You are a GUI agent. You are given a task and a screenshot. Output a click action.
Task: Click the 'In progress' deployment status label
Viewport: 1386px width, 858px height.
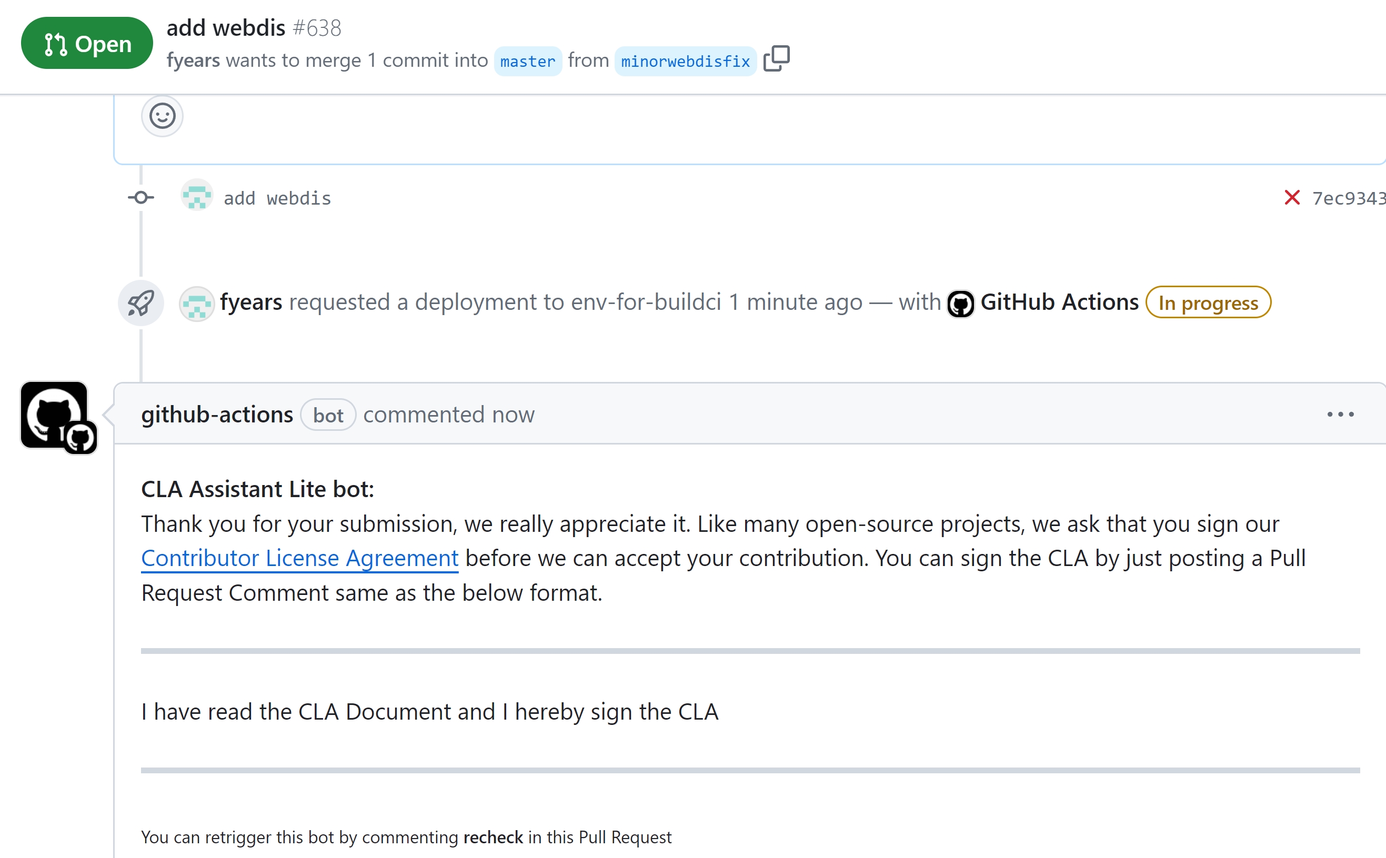[x=1208, y=302]
